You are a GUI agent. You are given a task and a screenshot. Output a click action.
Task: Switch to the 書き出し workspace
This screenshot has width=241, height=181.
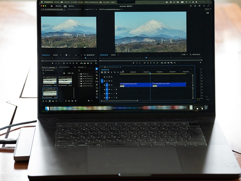tap(72, 6)
